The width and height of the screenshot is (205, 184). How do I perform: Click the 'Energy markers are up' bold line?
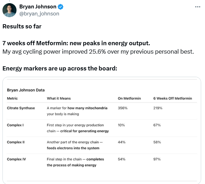click(x=60, y=68)
